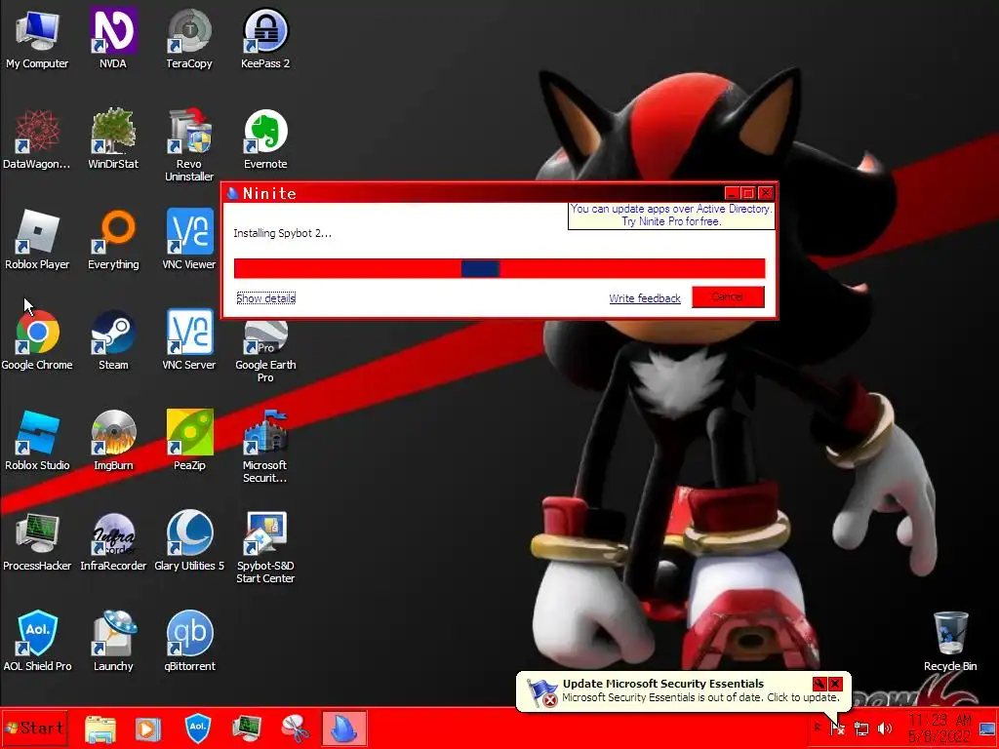Select the TeraCopy desktop shortcut
This screenshot has width=999, height=749.
(189, 38)
